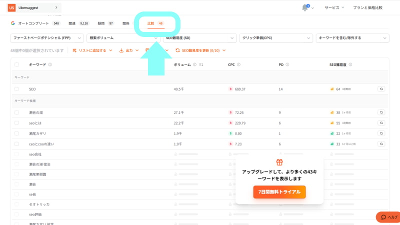Click the orange US project logo

11,7
